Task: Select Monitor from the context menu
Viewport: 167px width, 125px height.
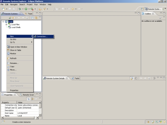Action: click(x=20, y=53)
